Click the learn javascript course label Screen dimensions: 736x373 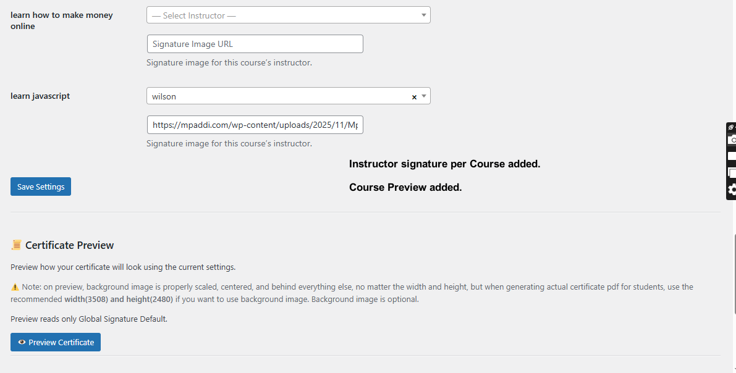[x=40, y=96]
